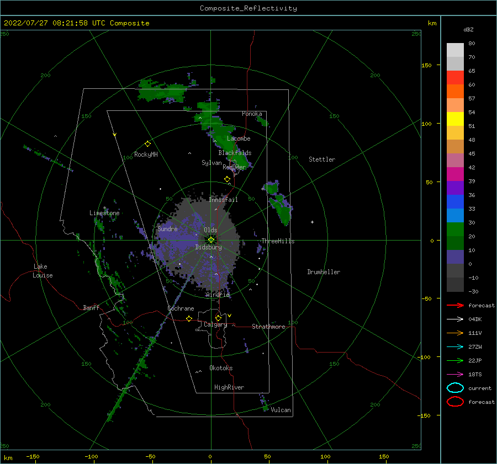Viewport: 497px width, 464px height.
Task: Click the Vulcan city label
Action: click(281, 410)
